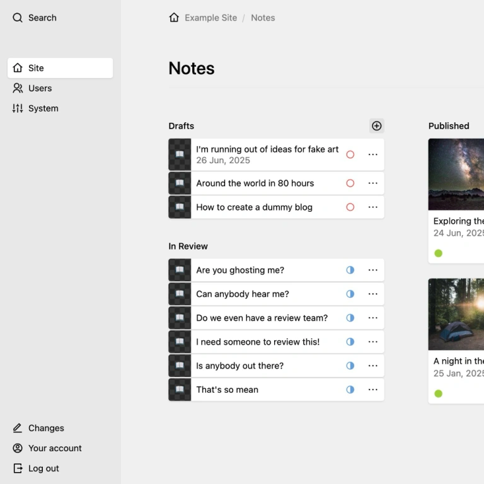
Task: Expand options for 'Is anybody out there?'
Action: pyautogui.click(x=373, y=366)
